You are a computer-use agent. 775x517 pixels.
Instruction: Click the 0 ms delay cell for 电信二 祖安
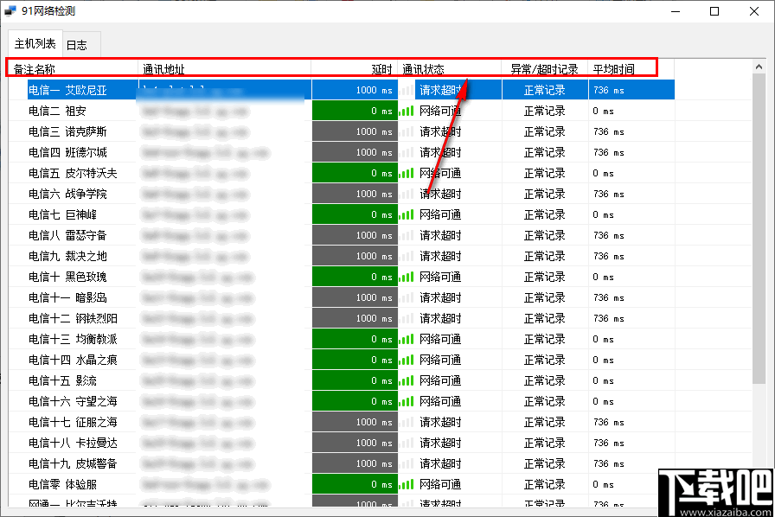tap(355, 111)
